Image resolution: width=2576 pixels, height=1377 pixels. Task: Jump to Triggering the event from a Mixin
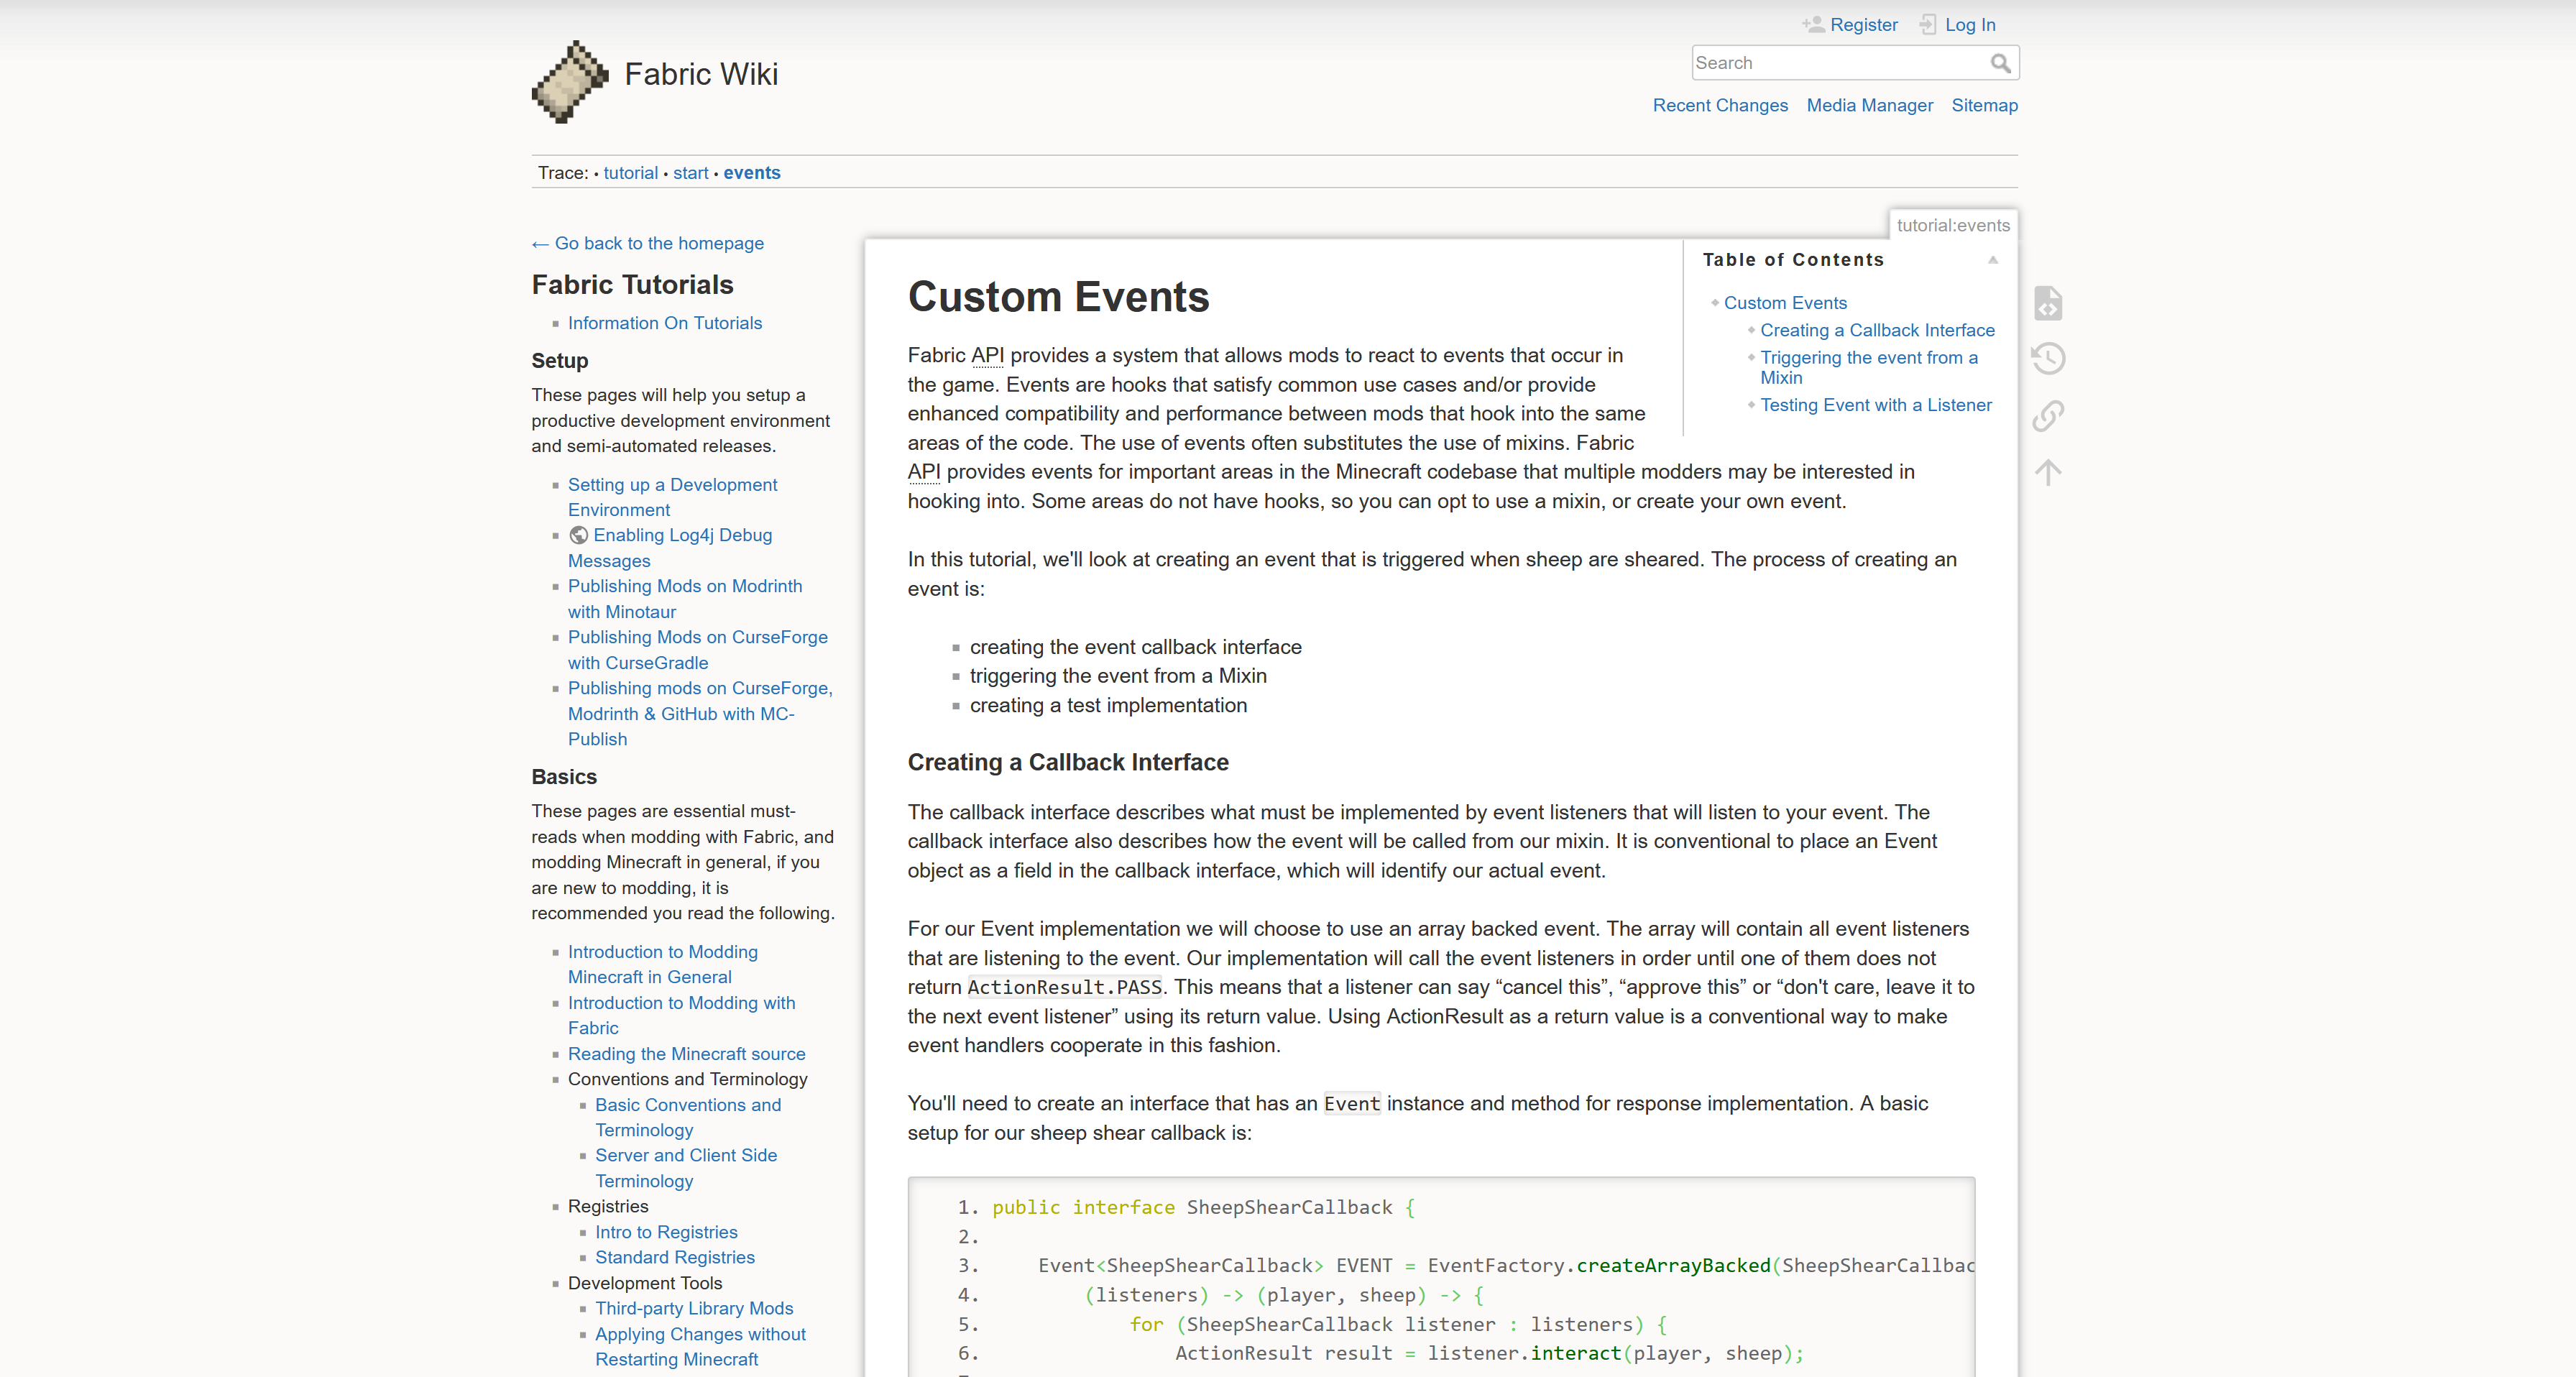[1868, 367]
